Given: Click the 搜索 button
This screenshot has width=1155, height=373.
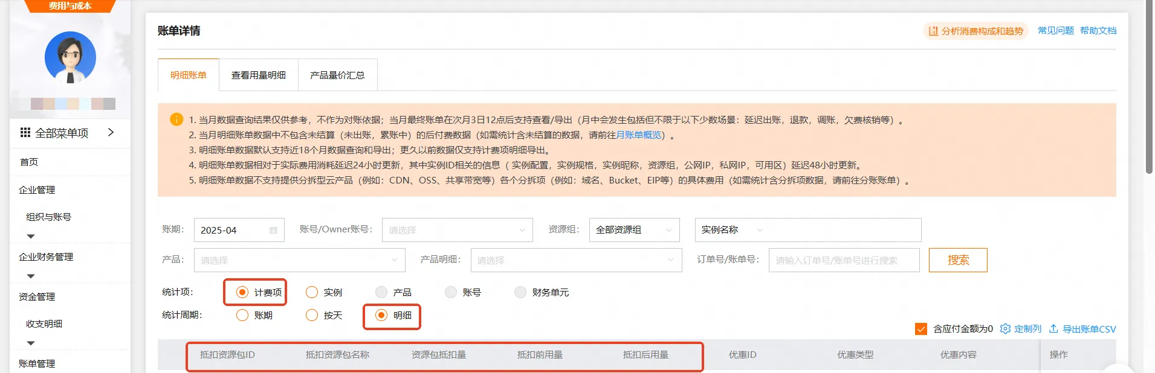Looking at the screenshot, I should pos(958,260).
